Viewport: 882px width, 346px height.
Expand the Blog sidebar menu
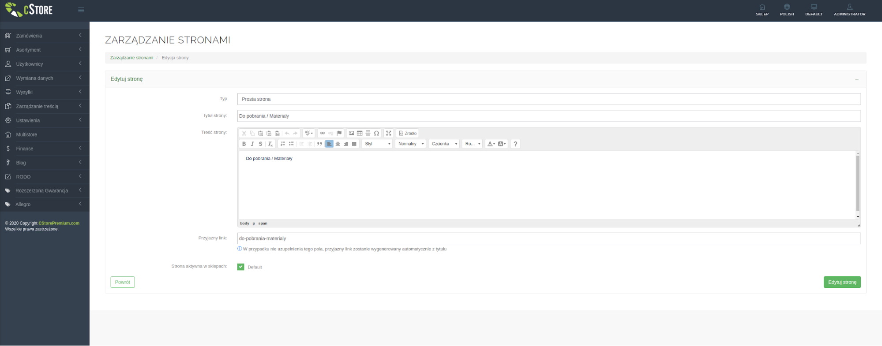click(45, 163)
